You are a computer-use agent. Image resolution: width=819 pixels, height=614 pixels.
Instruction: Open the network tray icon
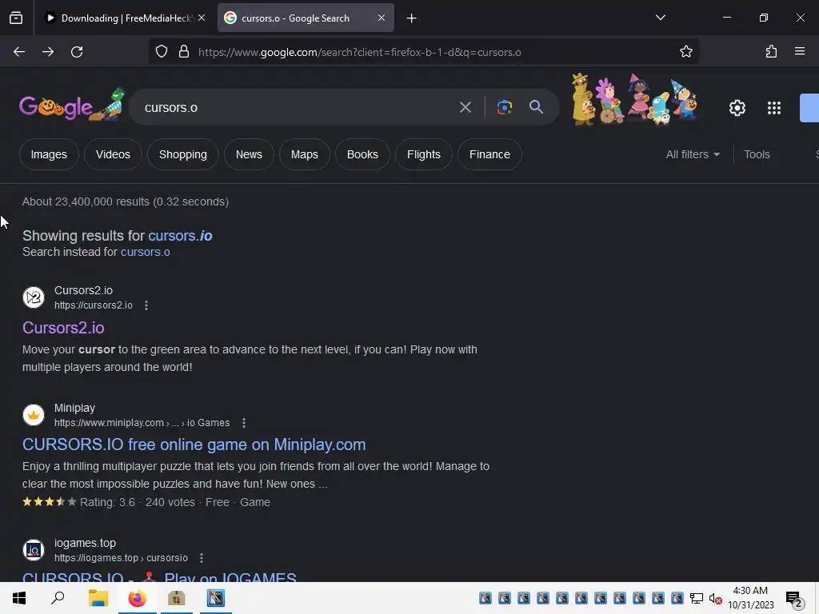697,598
